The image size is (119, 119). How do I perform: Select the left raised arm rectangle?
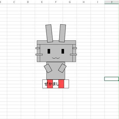(48, 68)
